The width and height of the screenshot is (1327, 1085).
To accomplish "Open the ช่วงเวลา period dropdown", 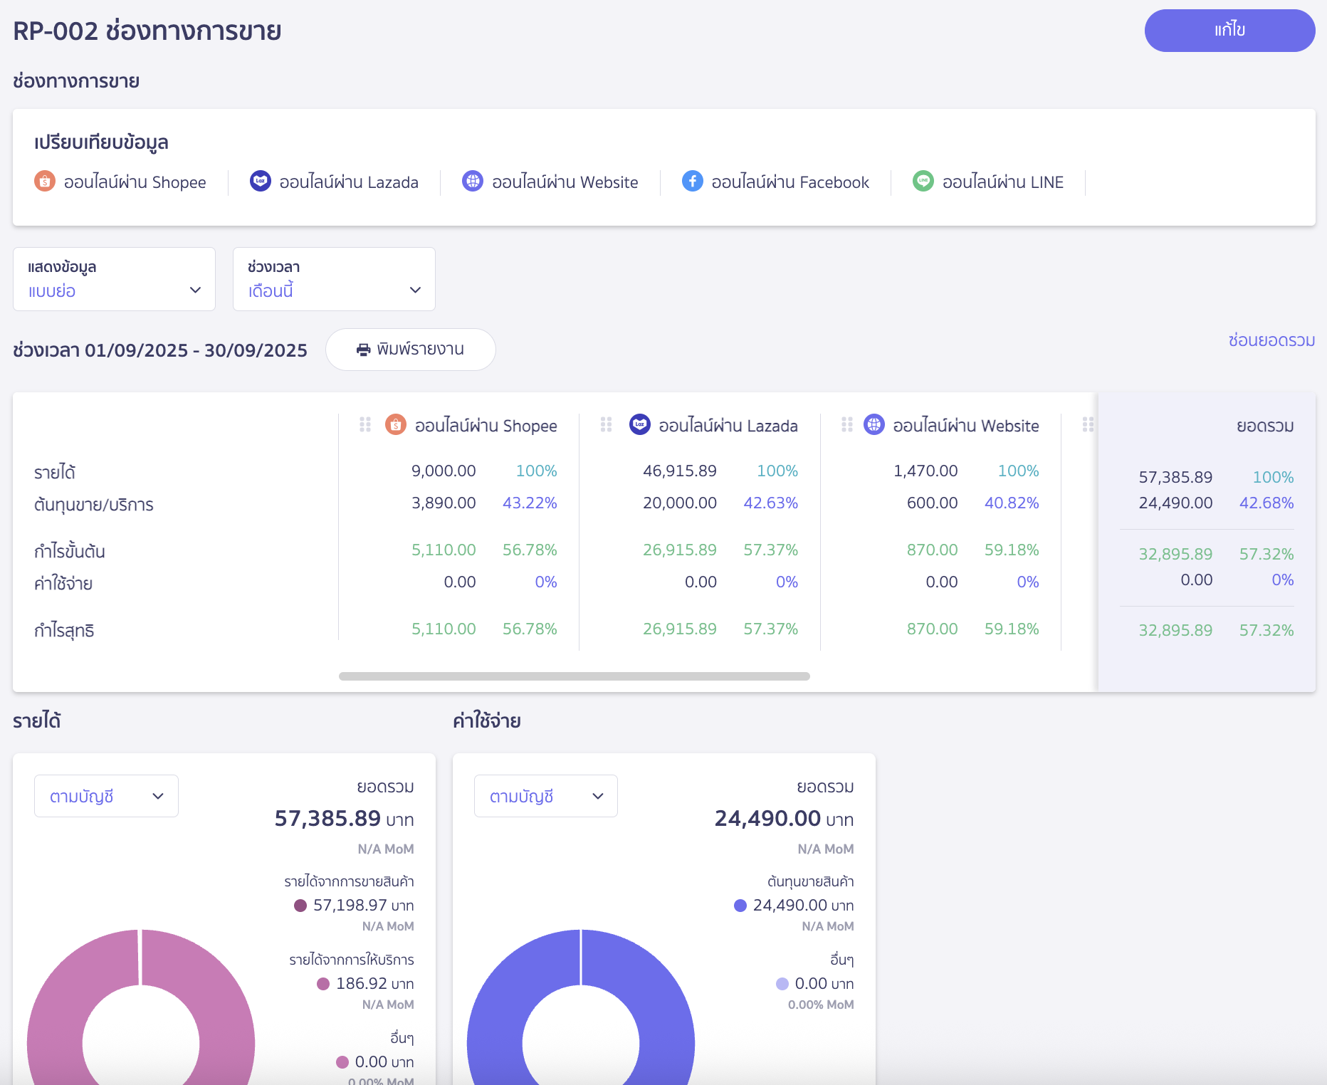I will click(334, 279).
